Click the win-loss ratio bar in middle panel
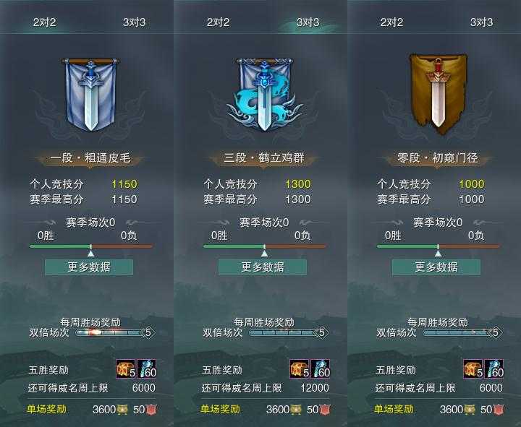The image size is (521, 427). tap(265, 246)
